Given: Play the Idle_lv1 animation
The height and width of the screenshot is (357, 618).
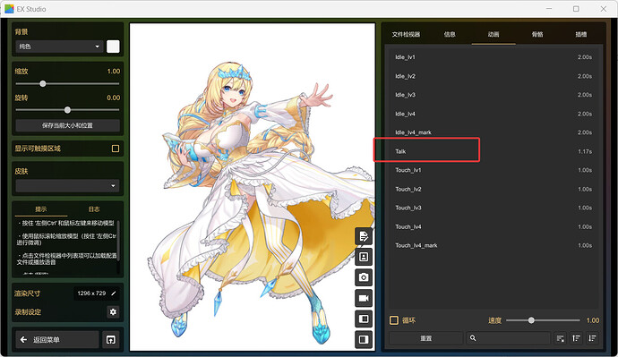Looking at the screenshot, I should click(x=494, y=57).
